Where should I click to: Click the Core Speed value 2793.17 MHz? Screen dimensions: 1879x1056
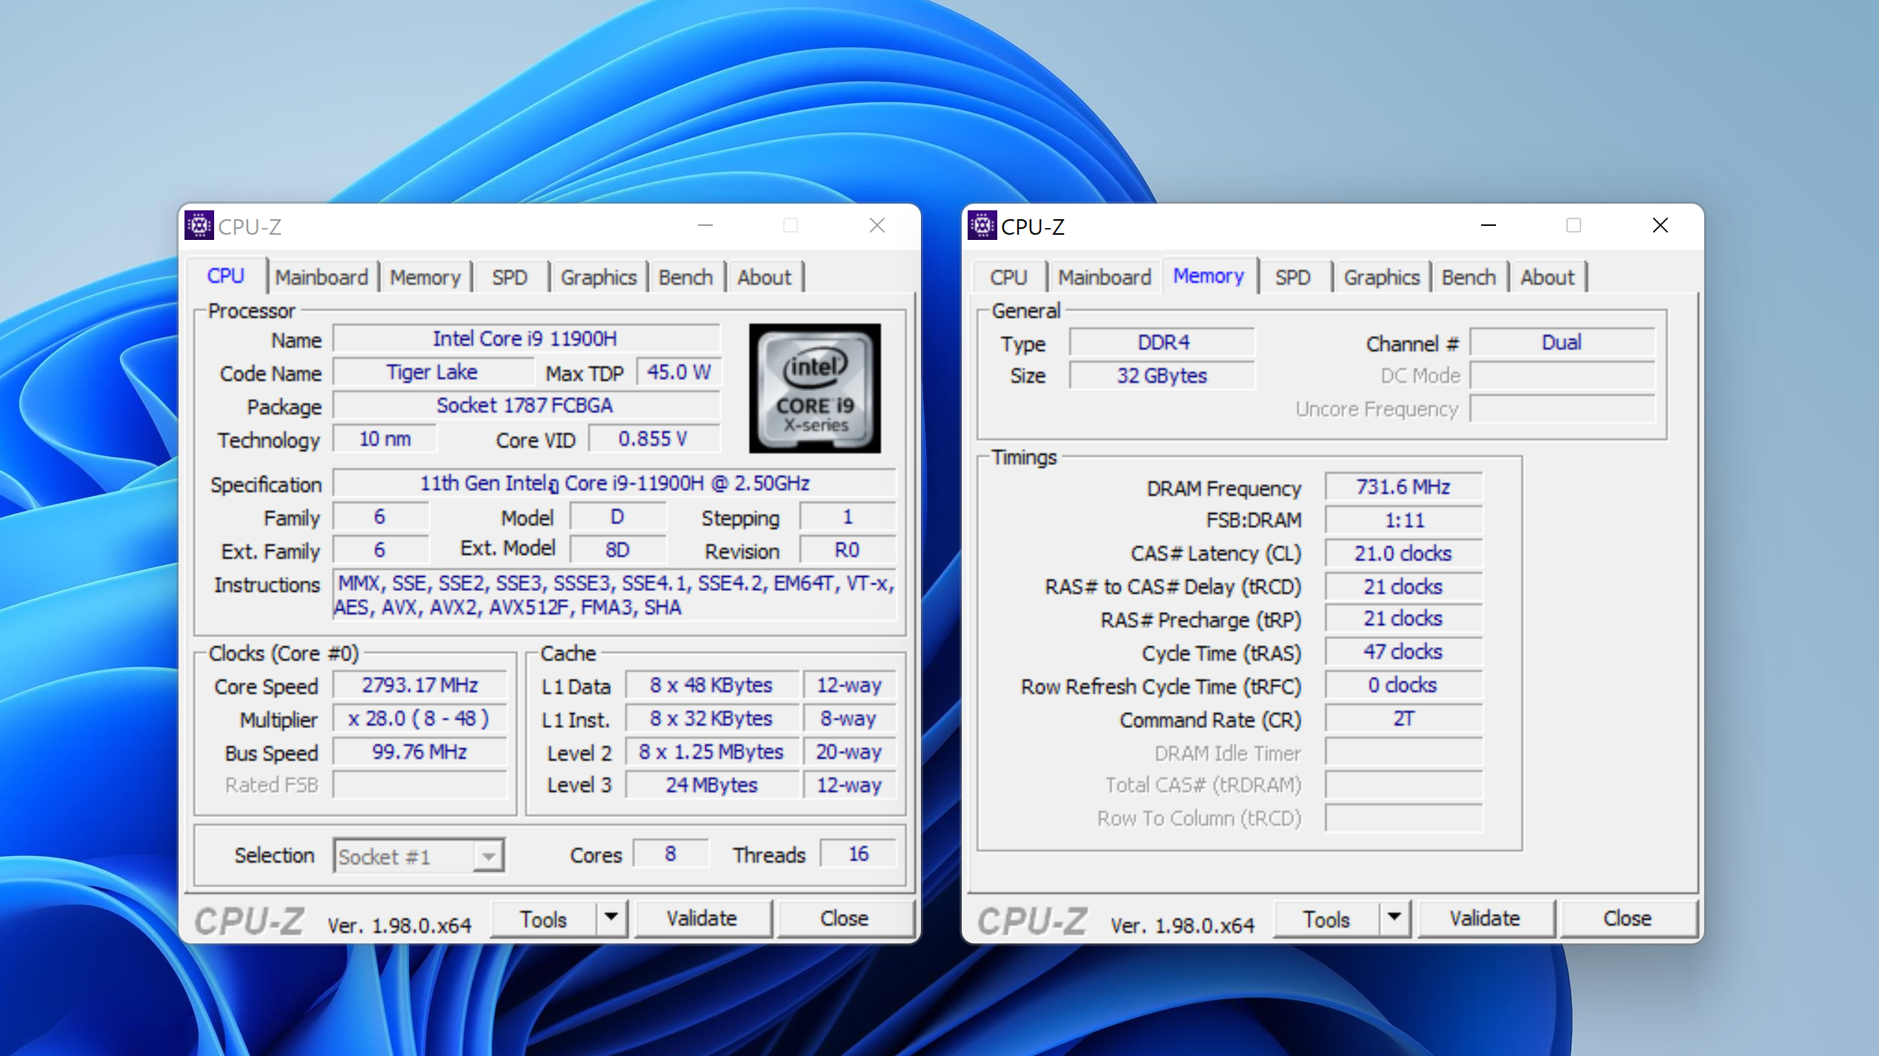click(x=419, y=685)
